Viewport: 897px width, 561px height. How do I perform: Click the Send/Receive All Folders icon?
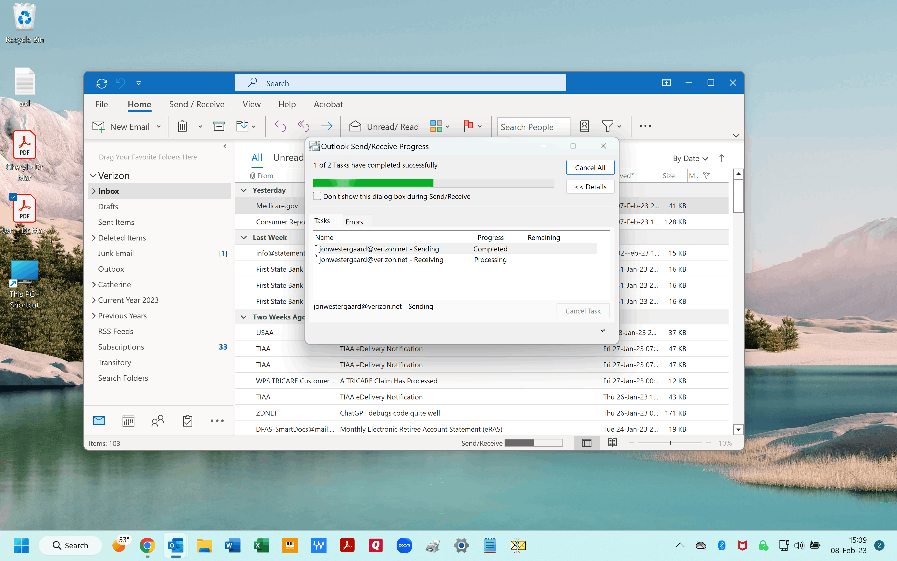pyautogui.click(x=101, y=83)
